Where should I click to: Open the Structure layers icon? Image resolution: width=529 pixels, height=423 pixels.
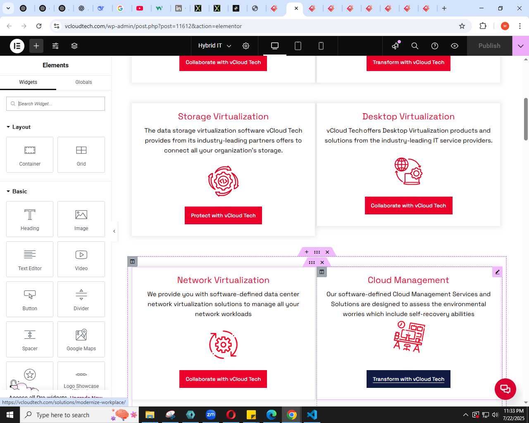pyautogui.click(x=74, y=46)
